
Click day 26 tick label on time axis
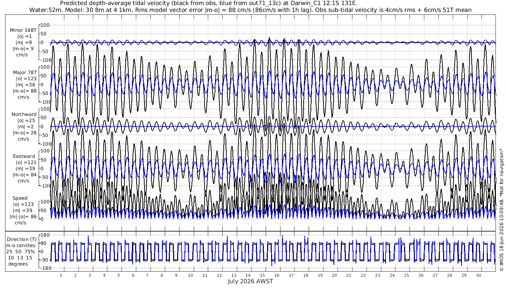(421, 275)
